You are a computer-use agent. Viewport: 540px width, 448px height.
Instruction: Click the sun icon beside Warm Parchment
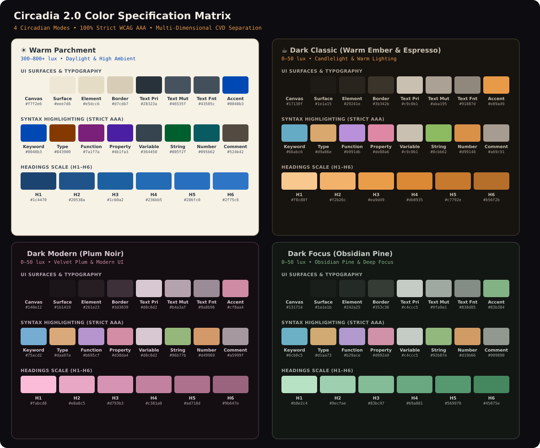pyautogui.click(x=23, y=50)
